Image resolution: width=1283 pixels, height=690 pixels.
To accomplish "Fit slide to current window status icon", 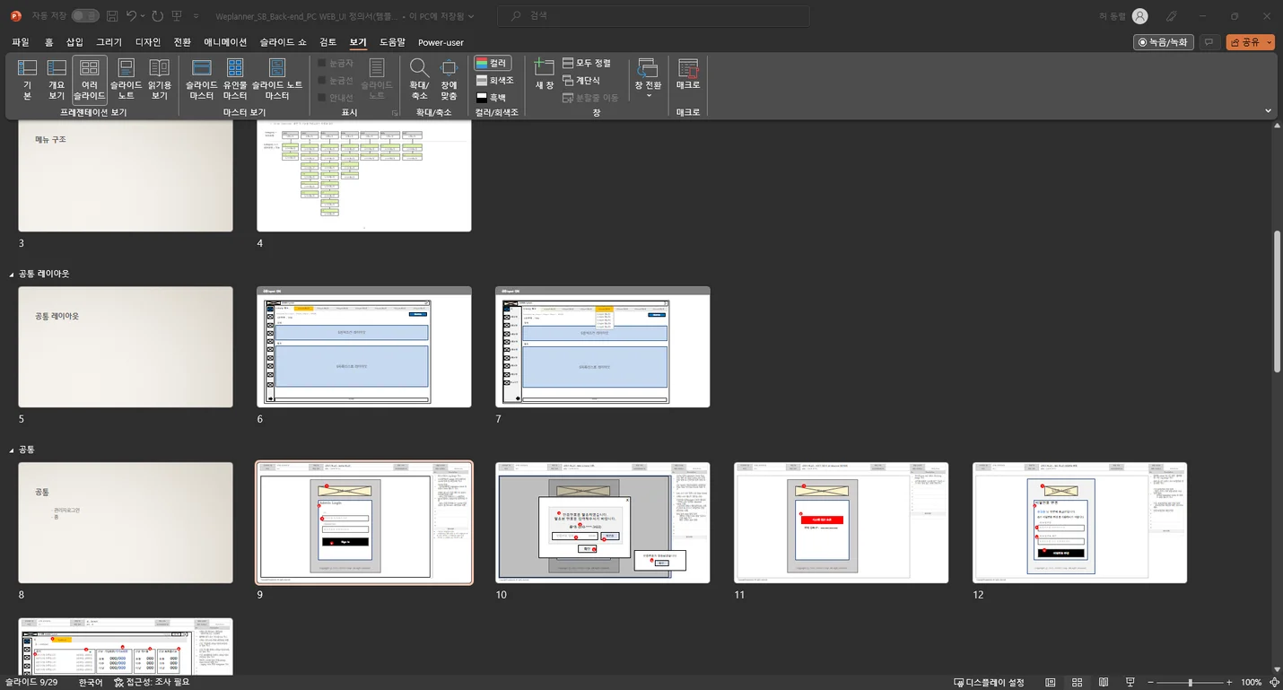I will (1274, 683).
